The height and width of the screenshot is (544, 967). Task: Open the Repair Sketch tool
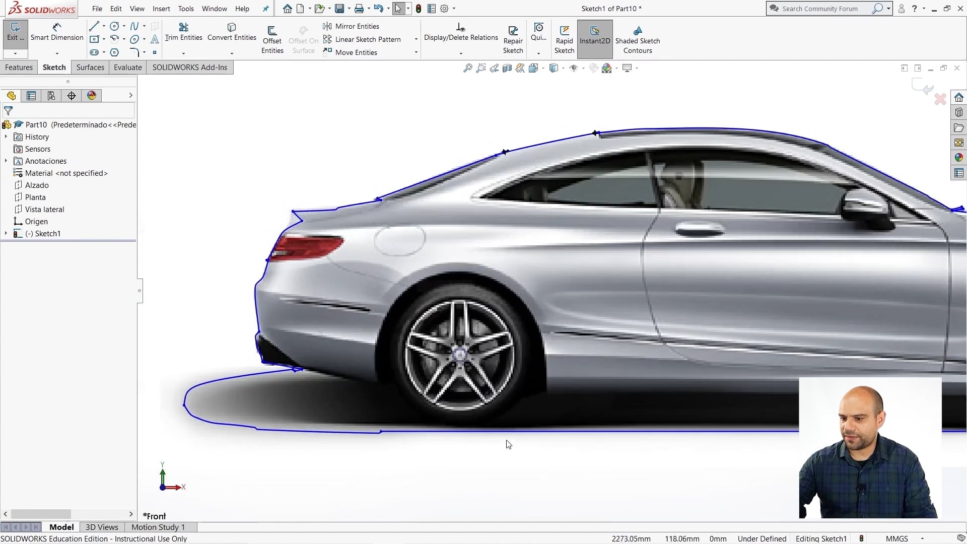[513, 40]
